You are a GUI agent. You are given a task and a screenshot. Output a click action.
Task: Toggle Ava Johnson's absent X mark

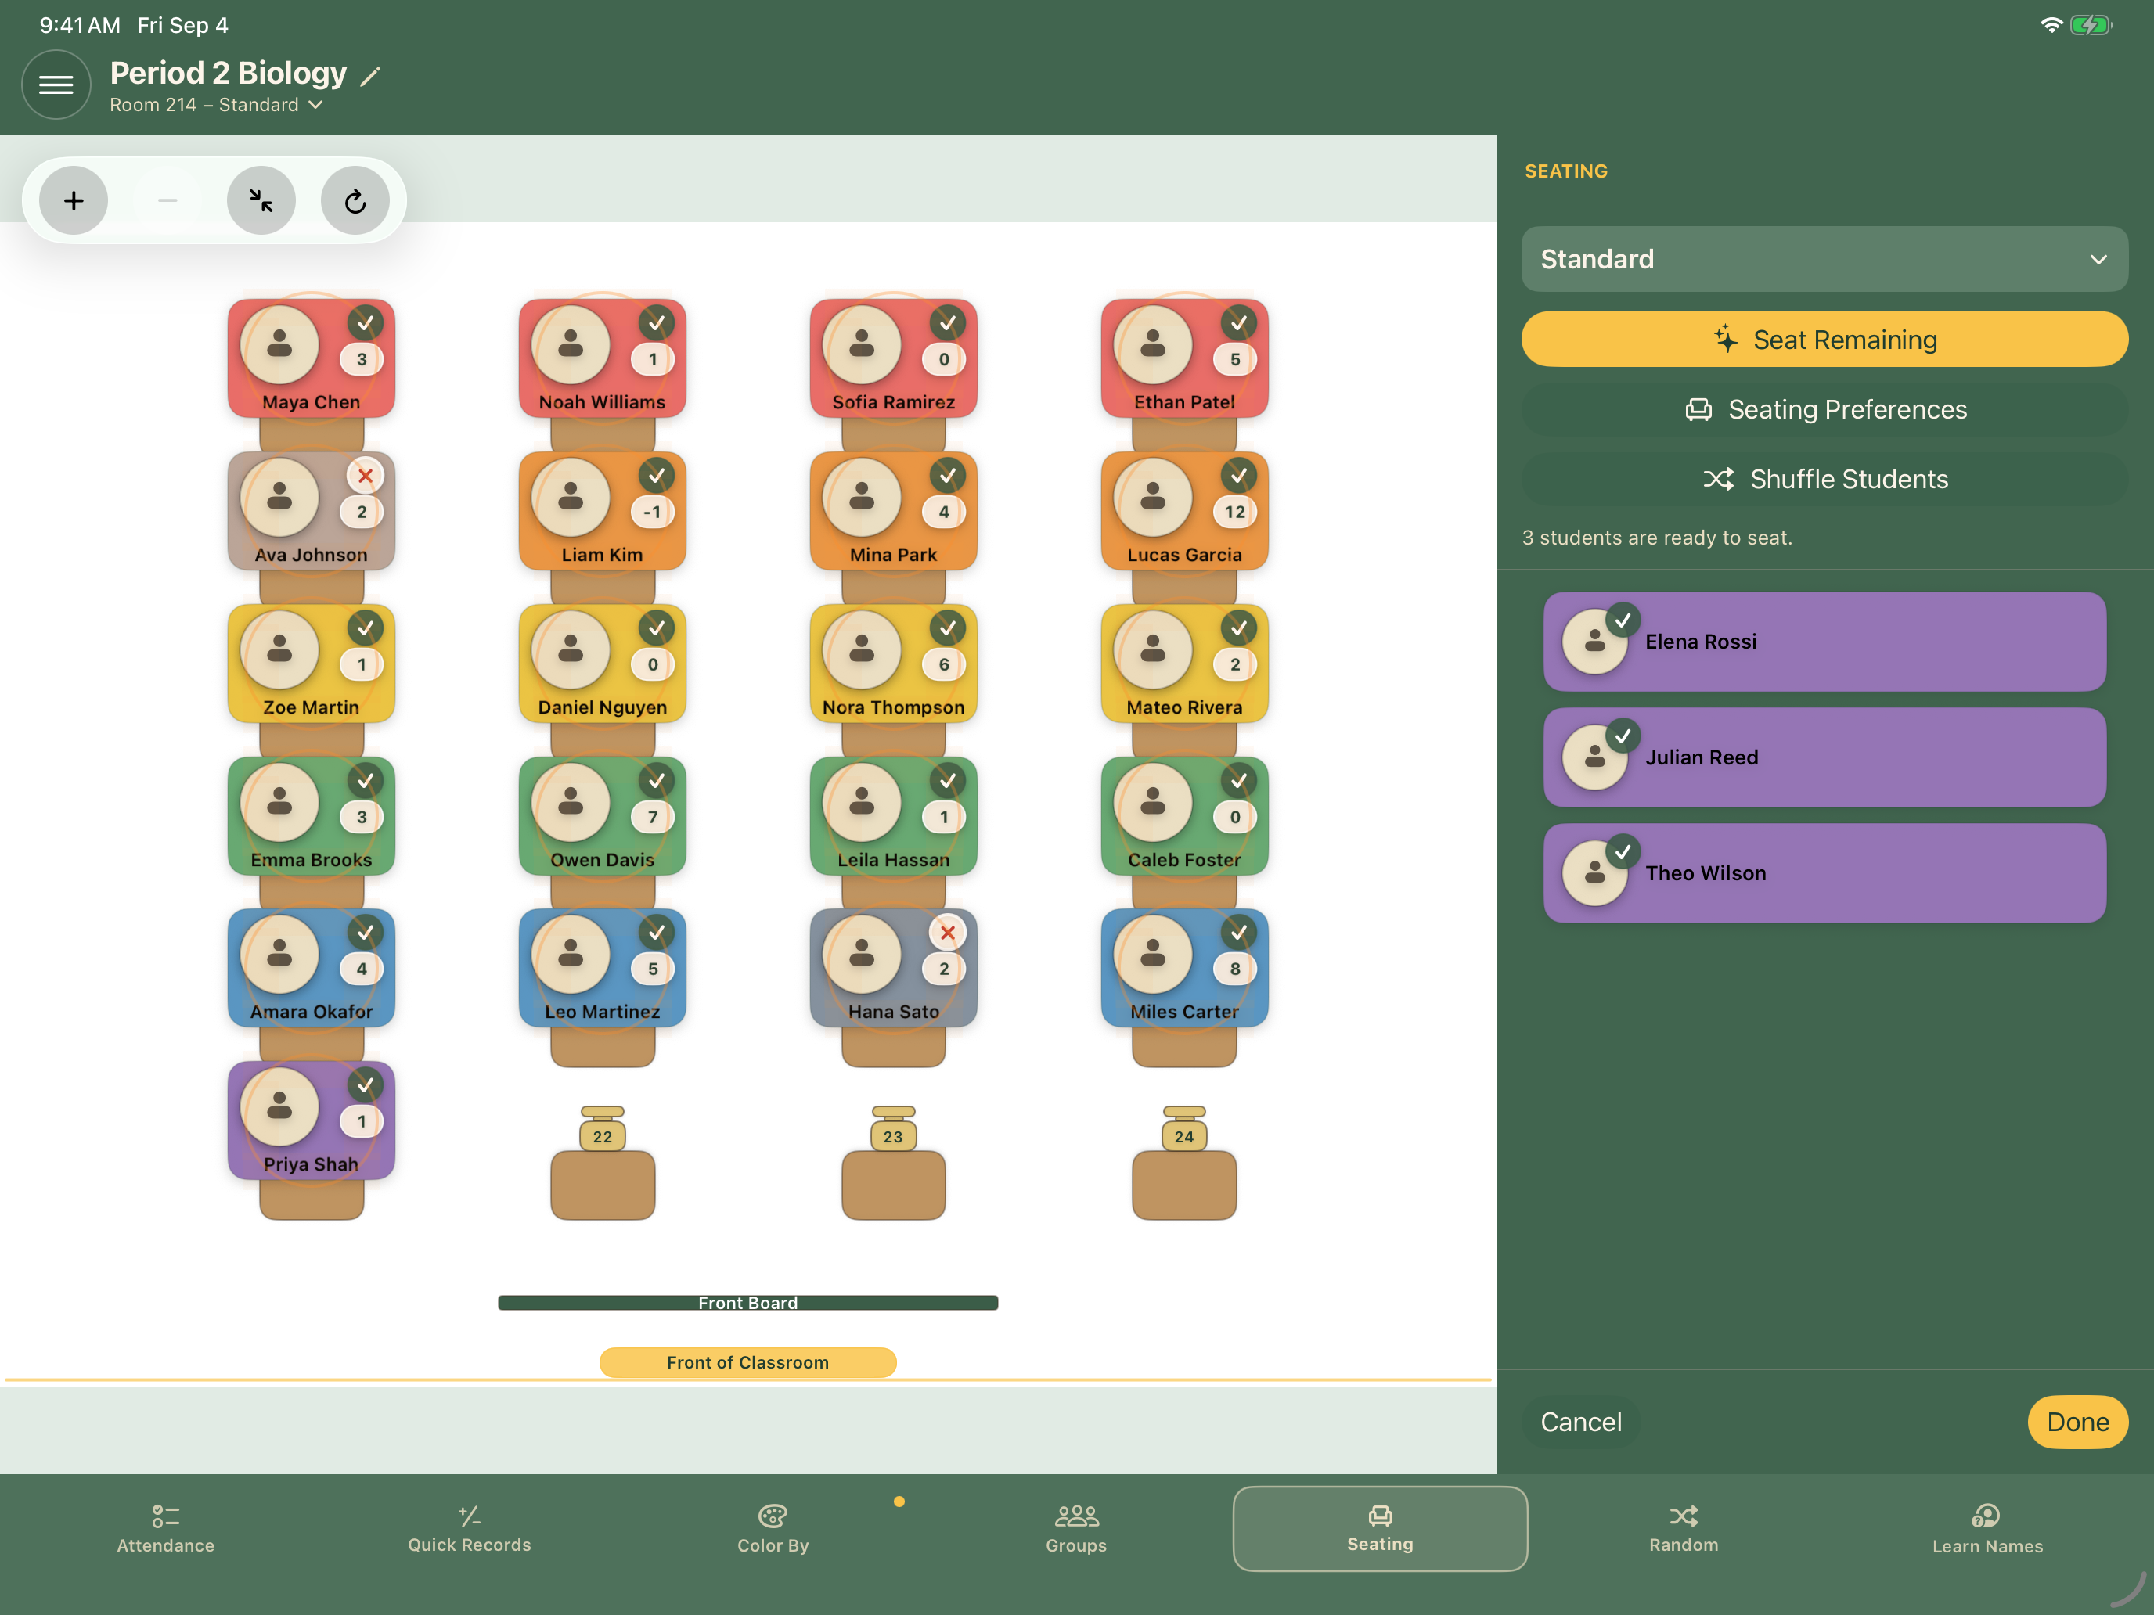[366, 476]
